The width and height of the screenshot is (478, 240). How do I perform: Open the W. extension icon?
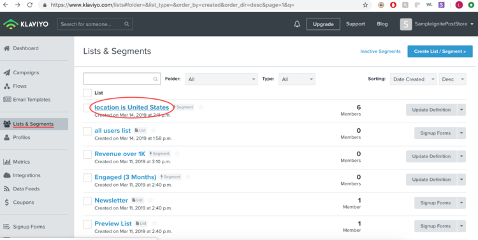[429, 5]
